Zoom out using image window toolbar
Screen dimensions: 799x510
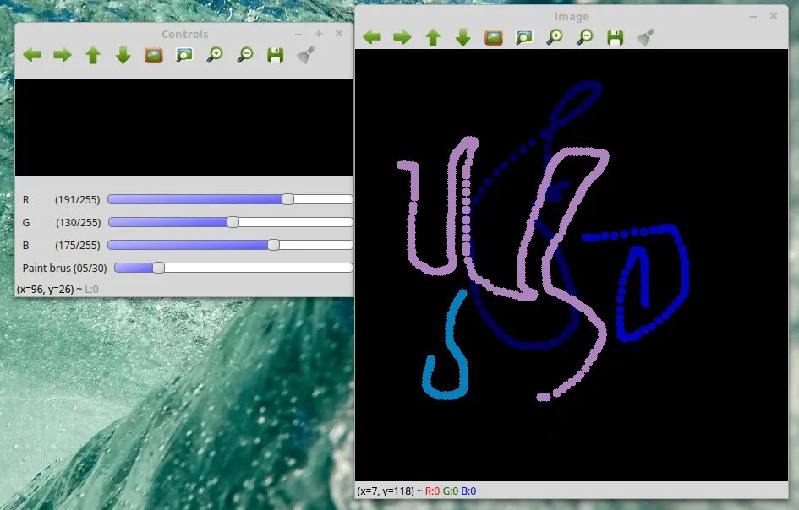585,36
